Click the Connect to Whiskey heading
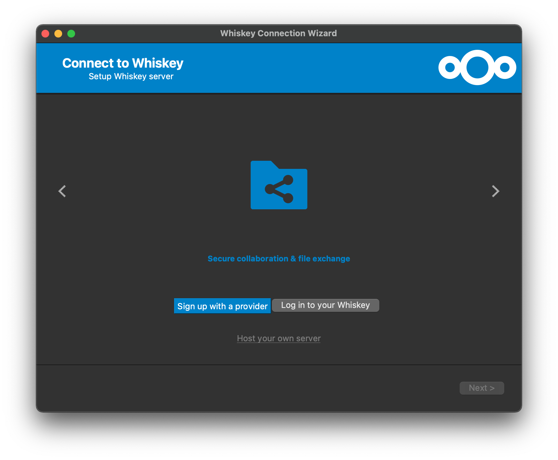 tap(123, 63)
